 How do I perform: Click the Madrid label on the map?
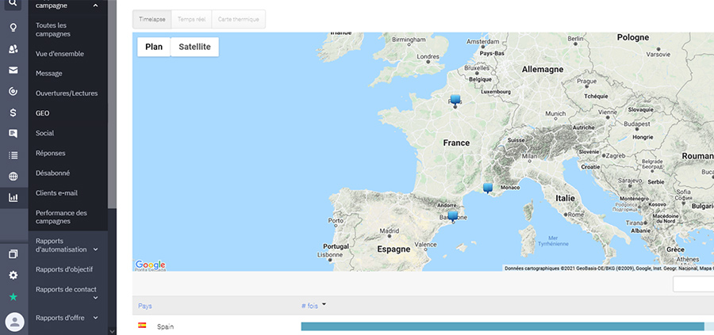[x=390, y=230]
